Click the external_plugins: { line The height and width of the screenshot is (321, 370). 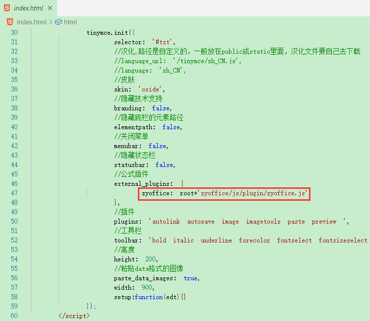pyautogui.click(x=149, y=184)
